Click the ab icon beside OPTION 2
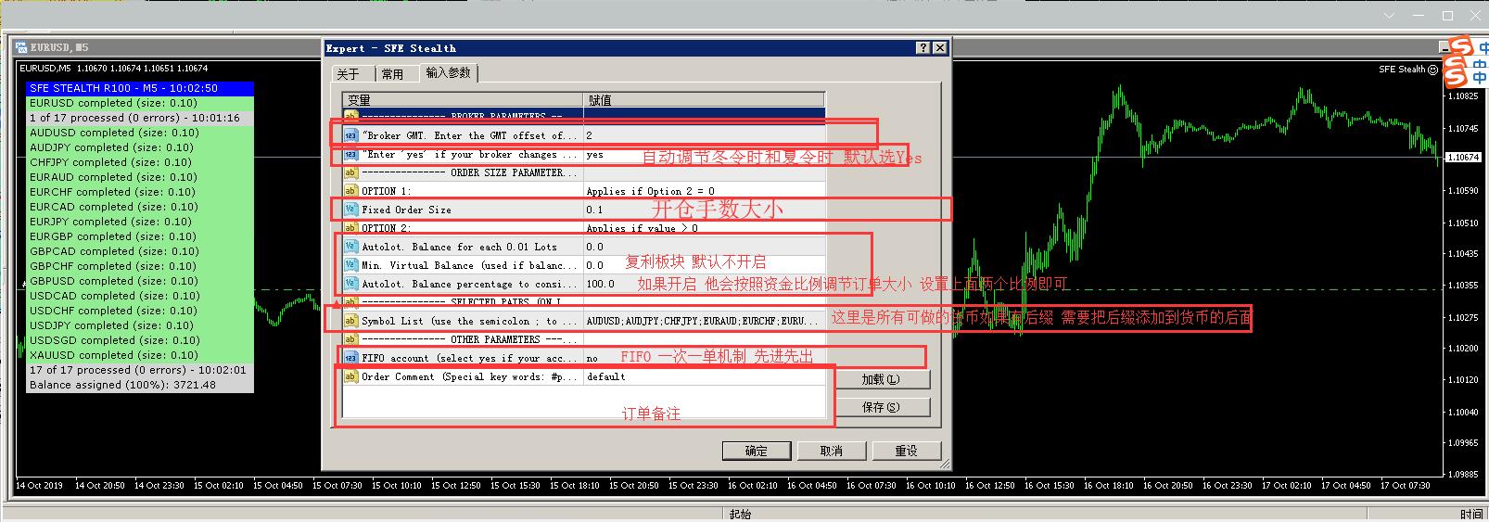 (350, 228)
